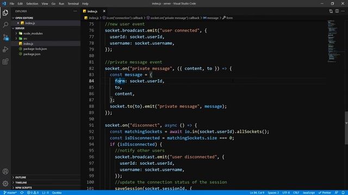Click the Synchronize Changes icon in status bar
The height and width of the screenshot is (195, 348).
click(22, 193)
